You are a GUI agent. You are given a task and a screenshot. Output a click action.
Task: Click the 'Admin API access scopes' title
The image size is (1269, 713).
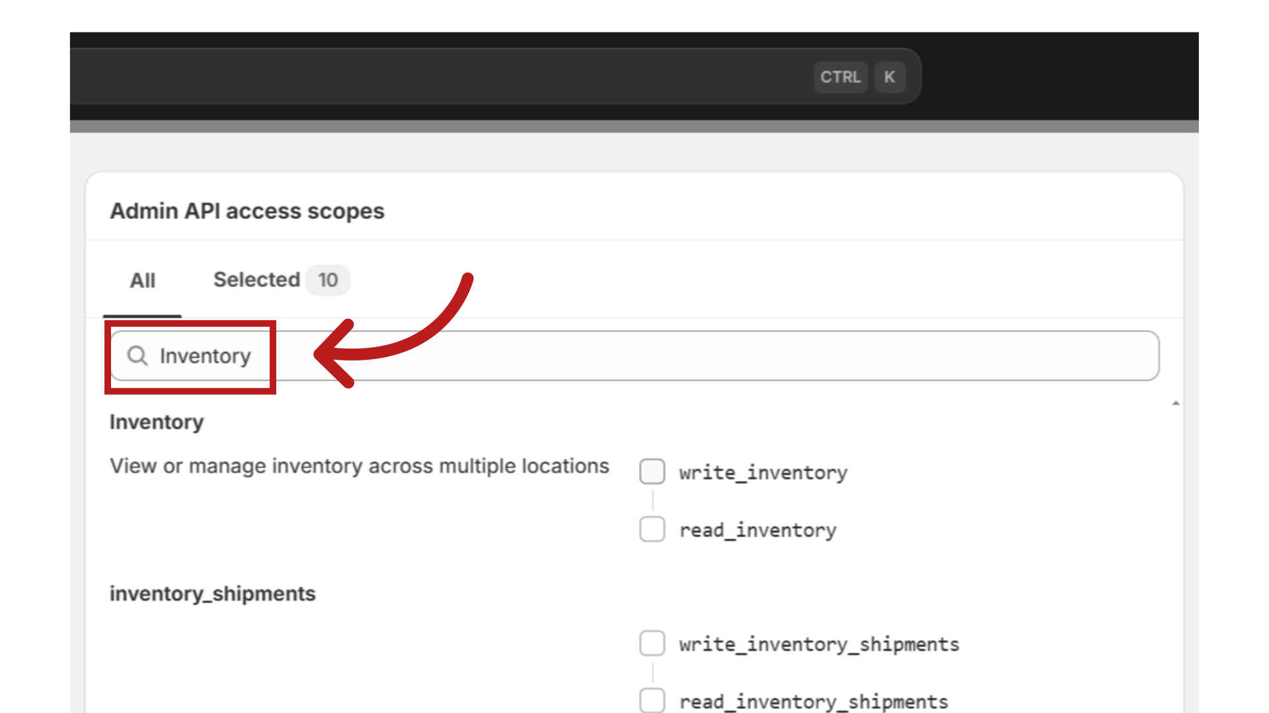tap(247, 211)
